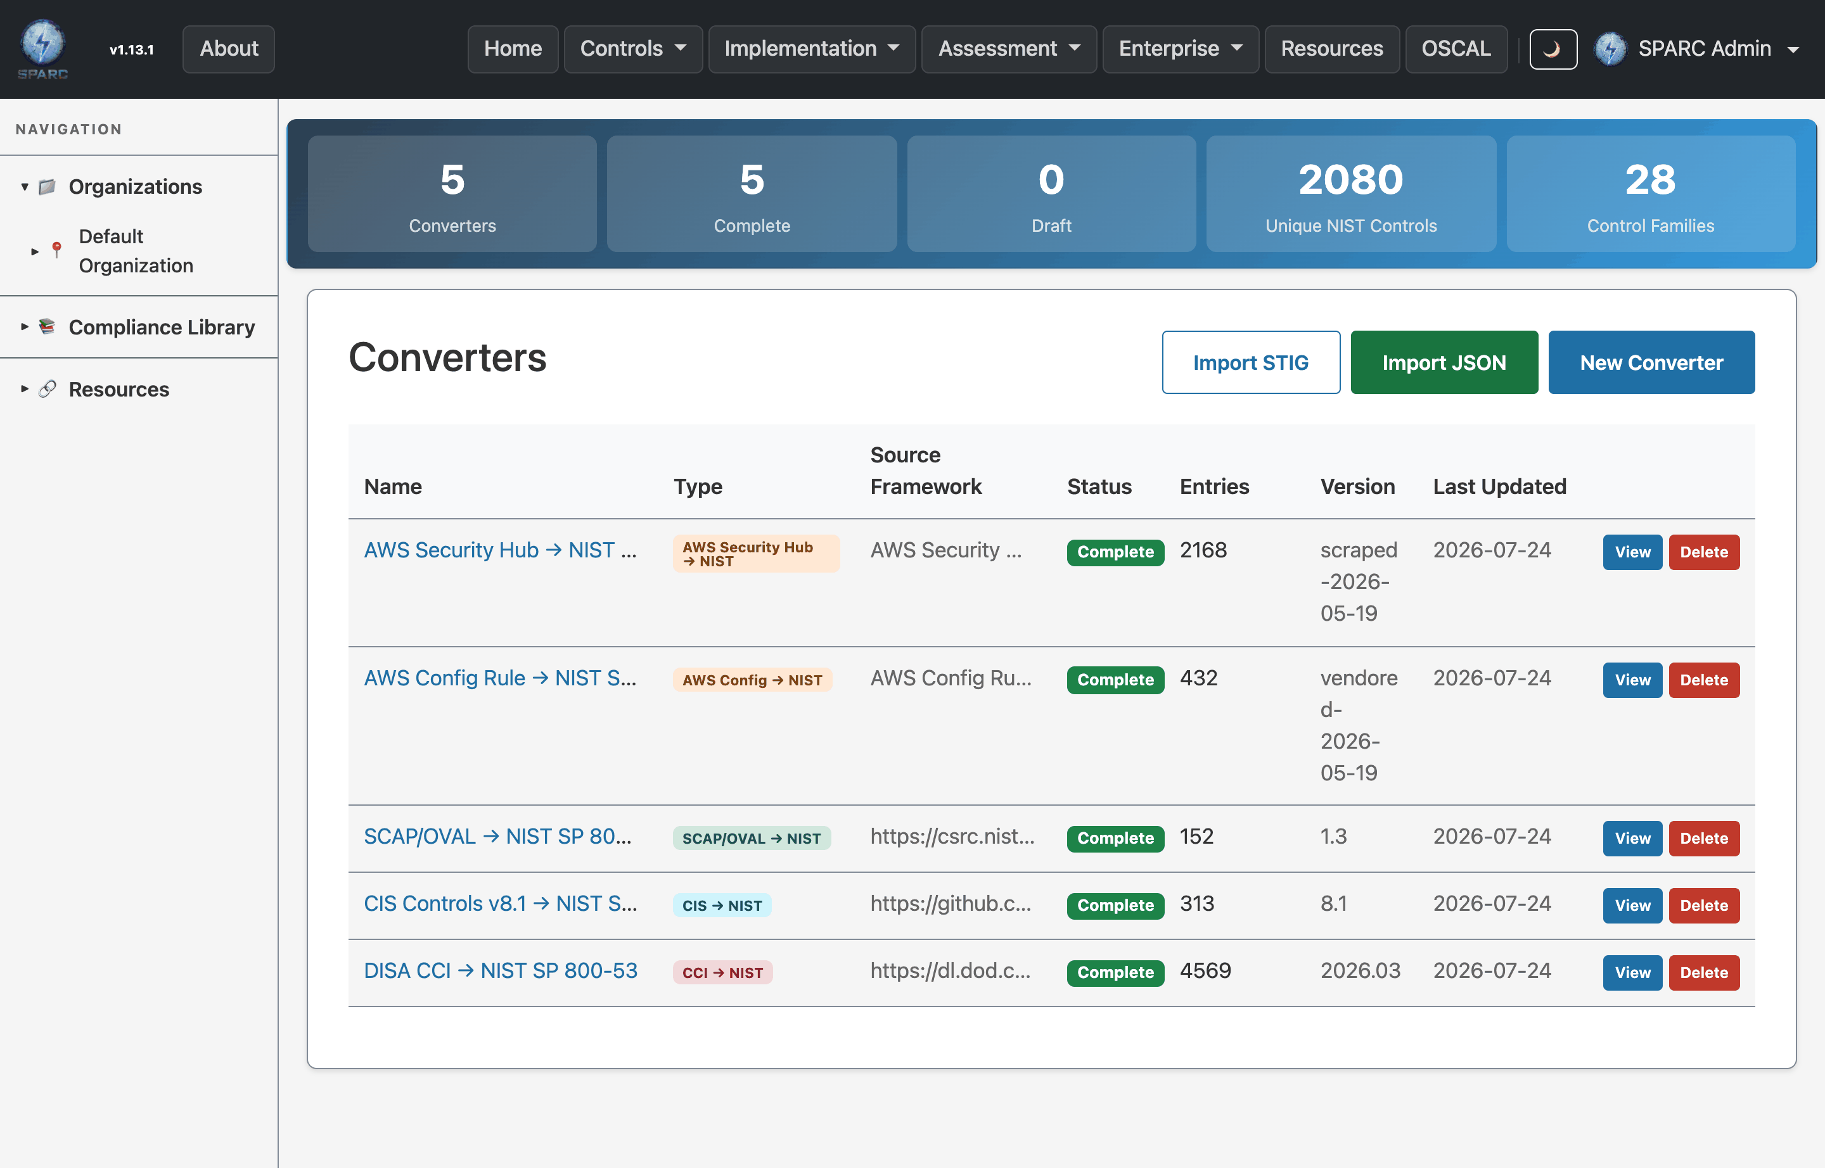
Task: Delete the AWS Config Rule converter
Action: point(1703,680)
